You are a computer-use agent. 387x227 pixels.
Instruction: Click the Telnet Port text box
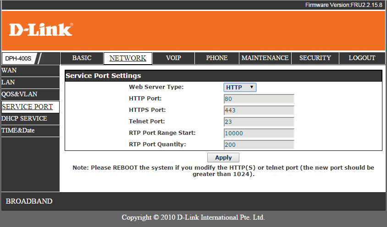pyautogui.click(x=259, y=122)
